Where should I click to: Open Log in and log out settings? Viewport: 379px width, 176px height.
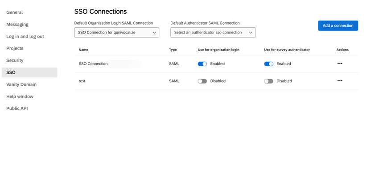tap(25, 37)
